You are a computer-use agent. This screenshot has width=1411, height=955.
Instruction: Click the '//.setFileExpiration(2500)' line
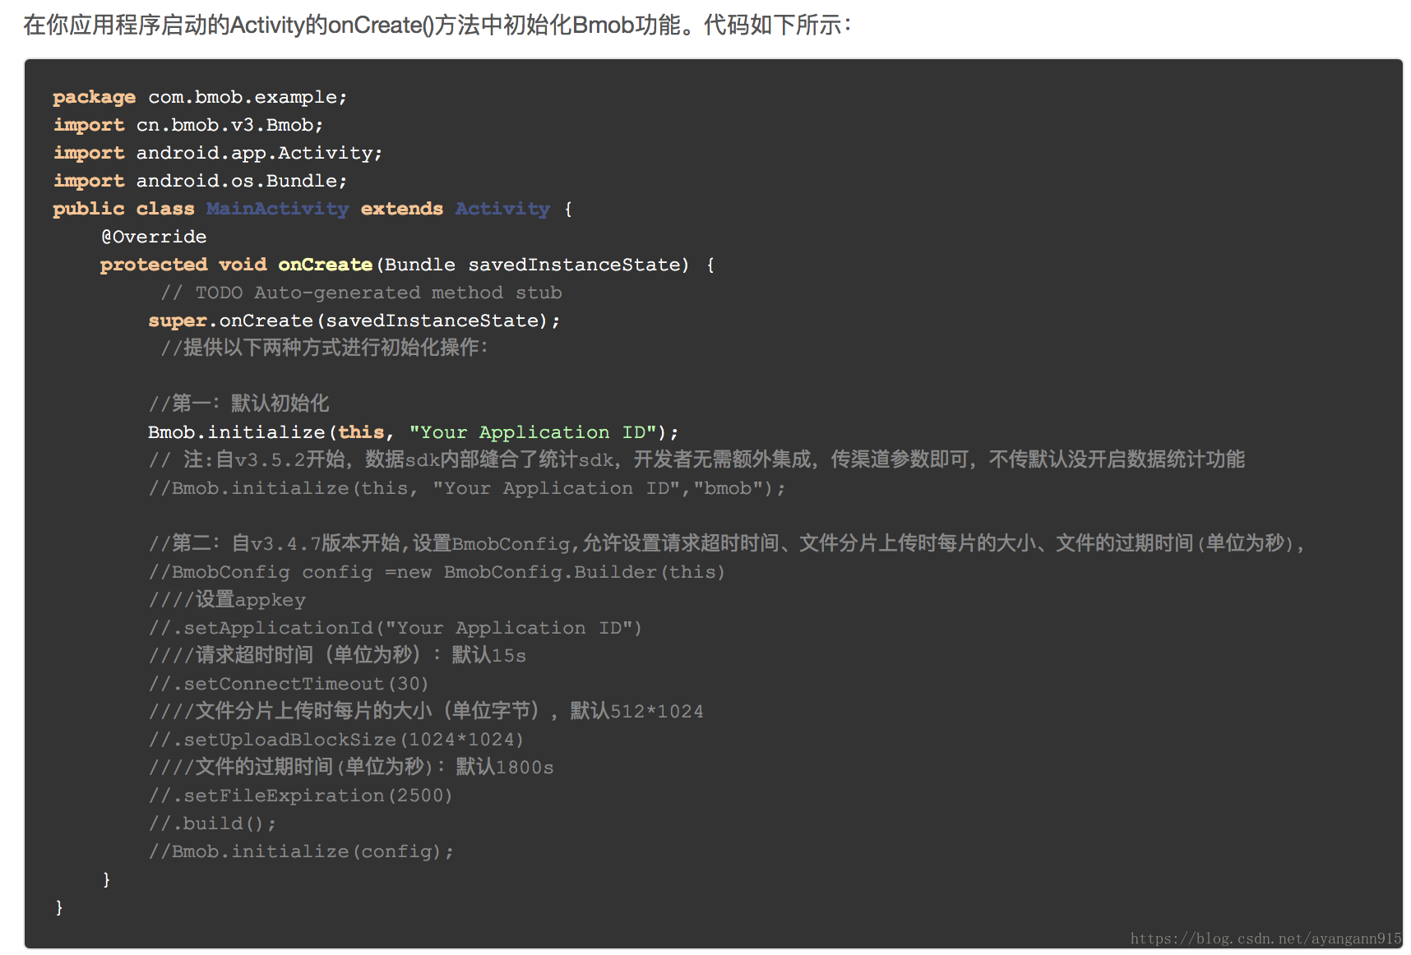(301, 796)
